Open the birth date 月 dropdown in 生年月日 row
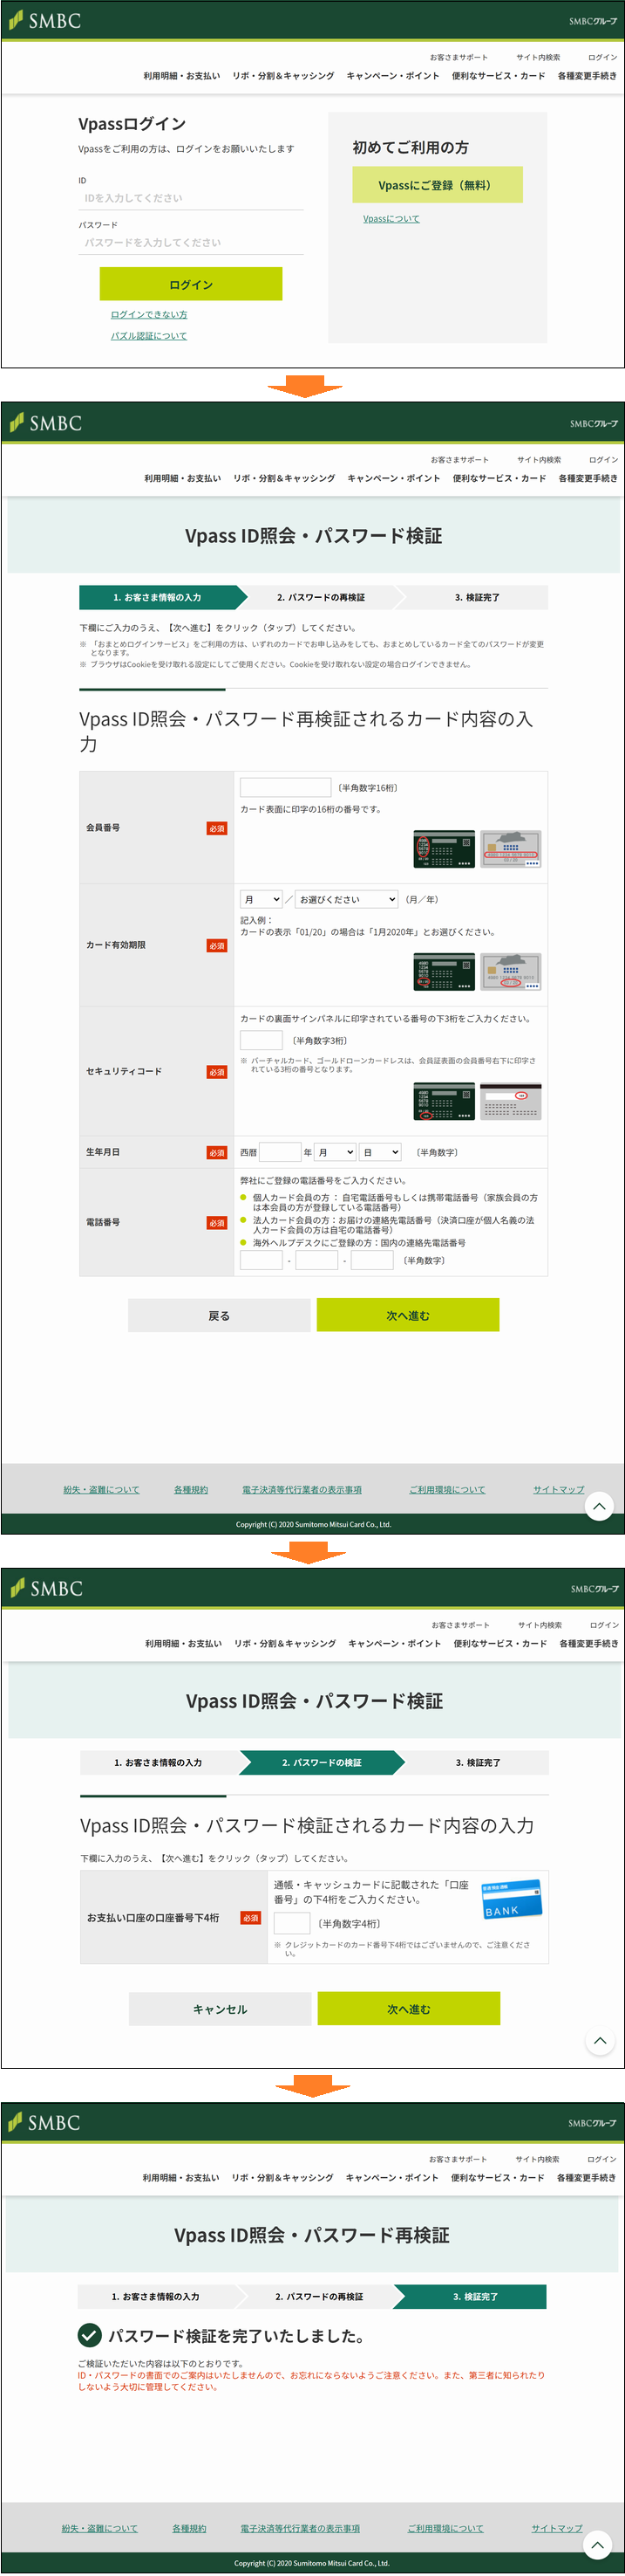 coord(336,1152)
